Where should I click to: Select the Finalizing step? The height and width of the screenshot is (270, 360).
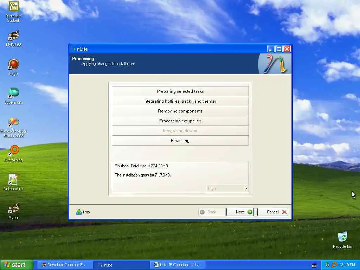(180, 141)
